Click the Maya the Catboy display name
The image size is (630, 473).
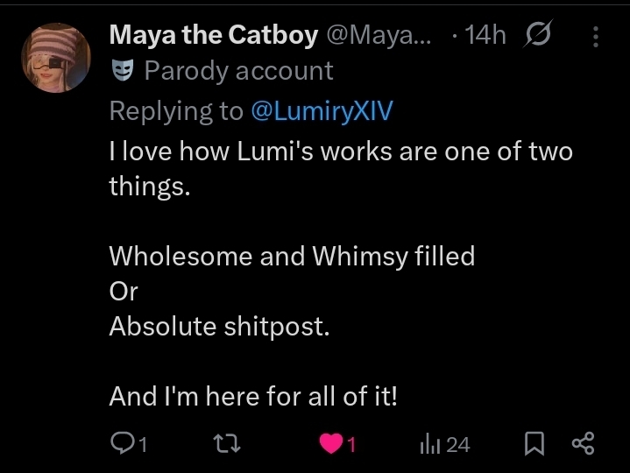[214, 35]
